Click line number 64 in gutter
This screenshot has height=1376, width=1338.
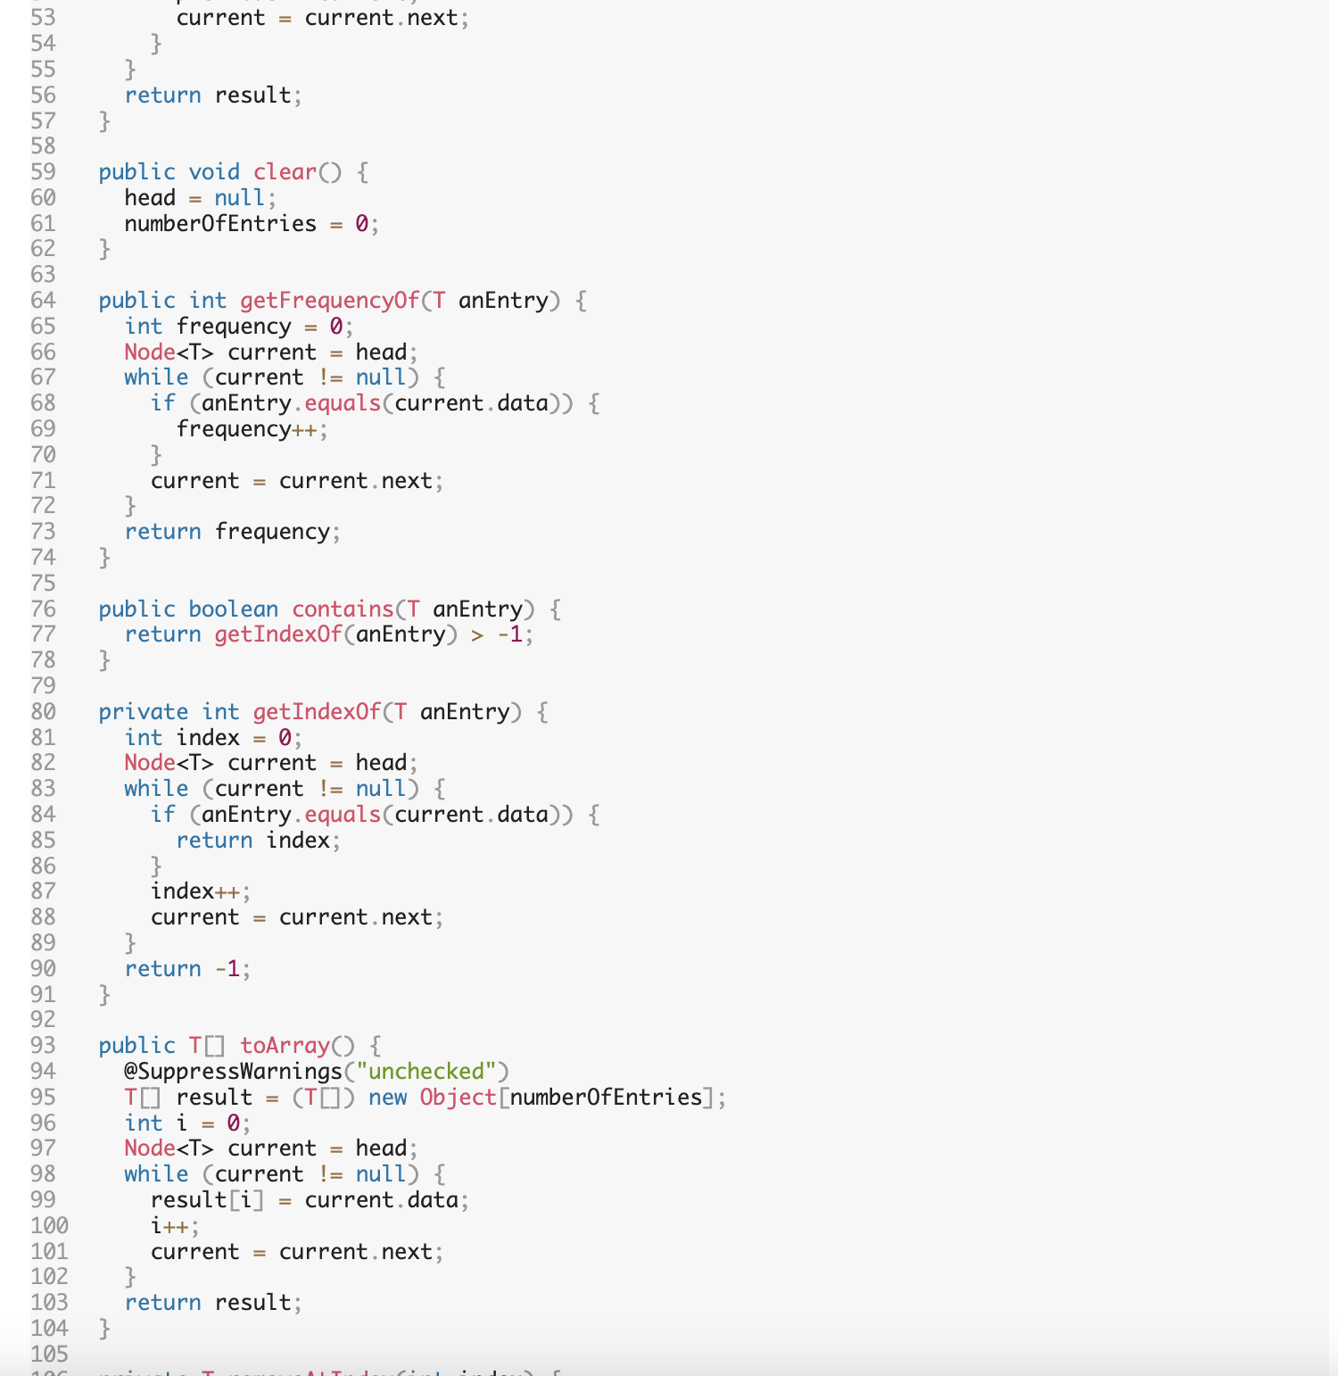(43, 300)
